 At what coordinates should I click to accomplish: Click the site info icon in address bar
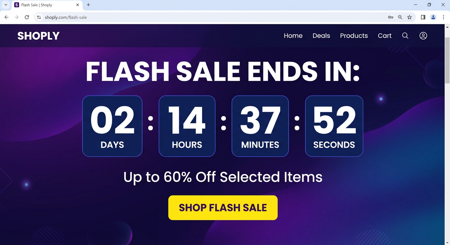pos(39,17)
